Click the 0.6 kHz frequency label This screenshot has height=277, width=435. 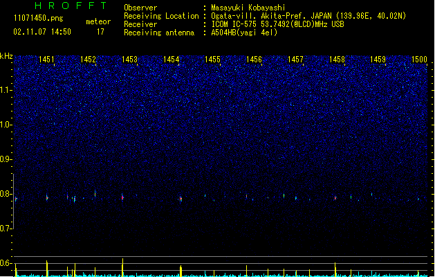click(x=6, y=263)
